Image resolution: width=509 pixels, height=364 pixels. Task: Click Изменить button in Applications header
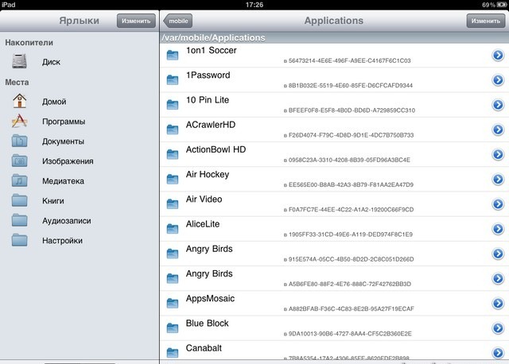(486, 21)
